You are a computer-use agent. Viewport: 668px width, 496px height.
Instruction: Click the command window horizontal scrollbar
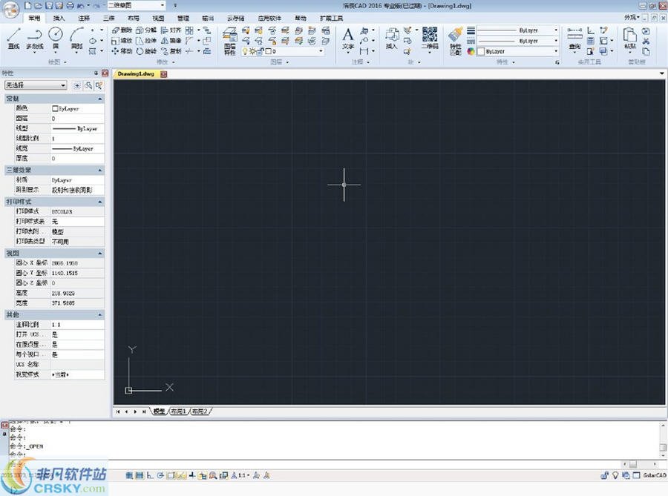(641, 463)
